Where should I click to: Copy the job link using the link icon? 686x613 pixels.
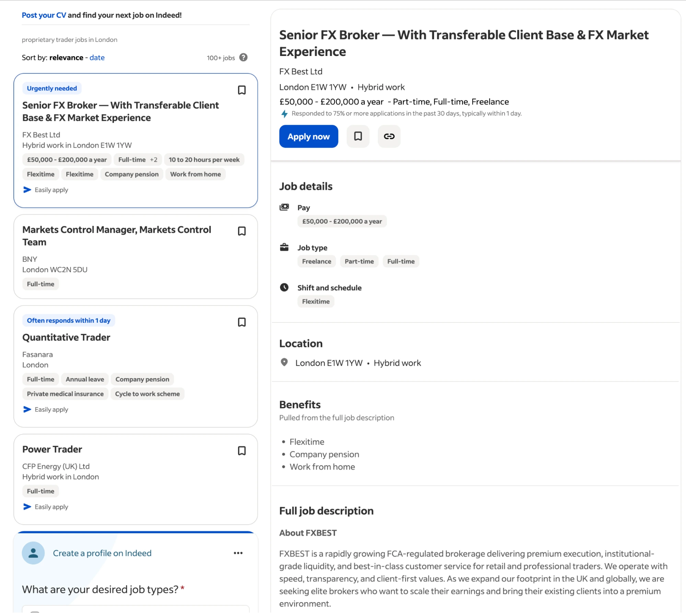pyautogui.click(x=389, y=136)
